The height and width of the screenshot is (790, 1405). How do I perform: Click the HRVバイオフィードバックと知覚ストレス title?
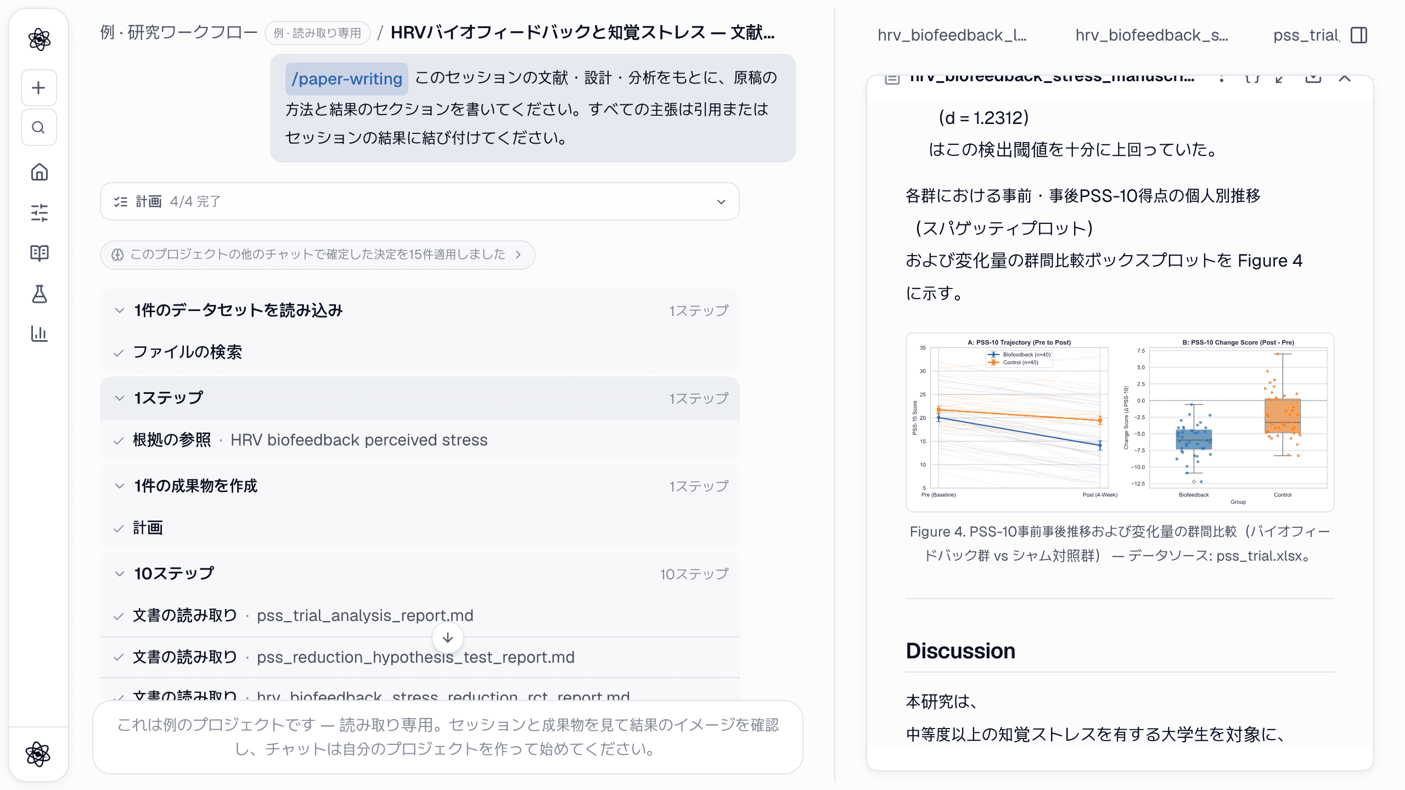coord(583,32)
